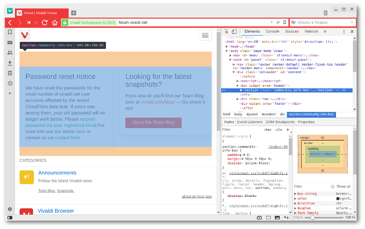
Task: Toggle the .cls classes button
Action: click(278, 129)
